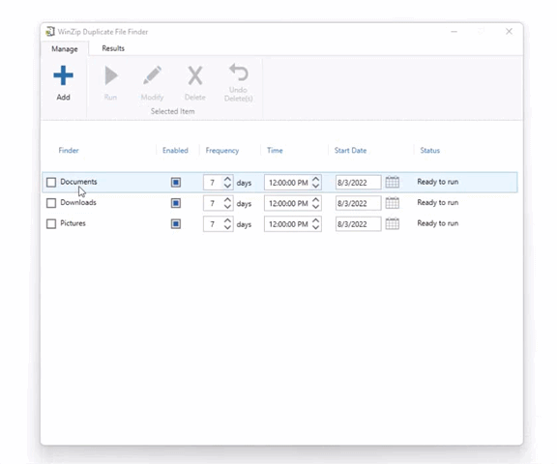The height and width of the screenshot is (464, 557).
Task: Click the Delete X icon
Action: 195,75
